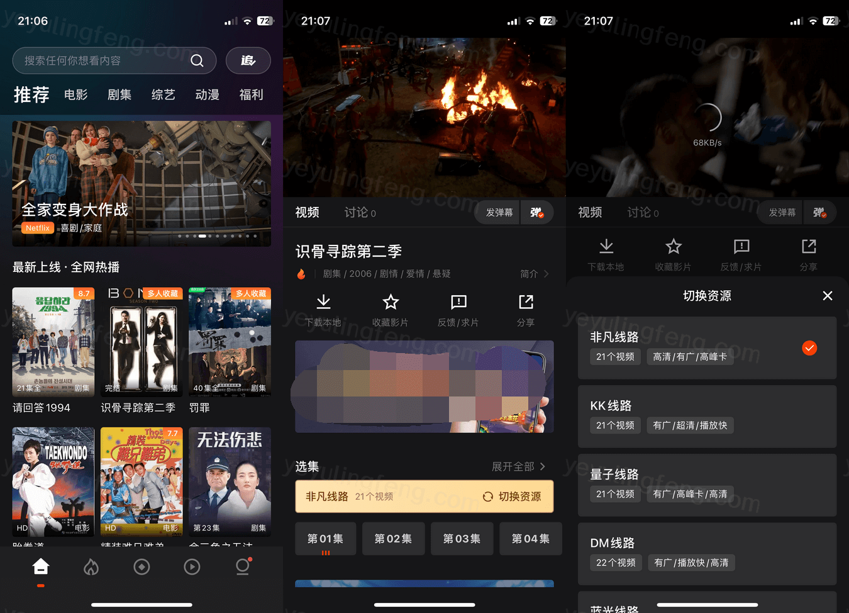This screenshot has width=849, height=613.
Task: Select 视频 tab in right screen
Action: coord(591,213)
